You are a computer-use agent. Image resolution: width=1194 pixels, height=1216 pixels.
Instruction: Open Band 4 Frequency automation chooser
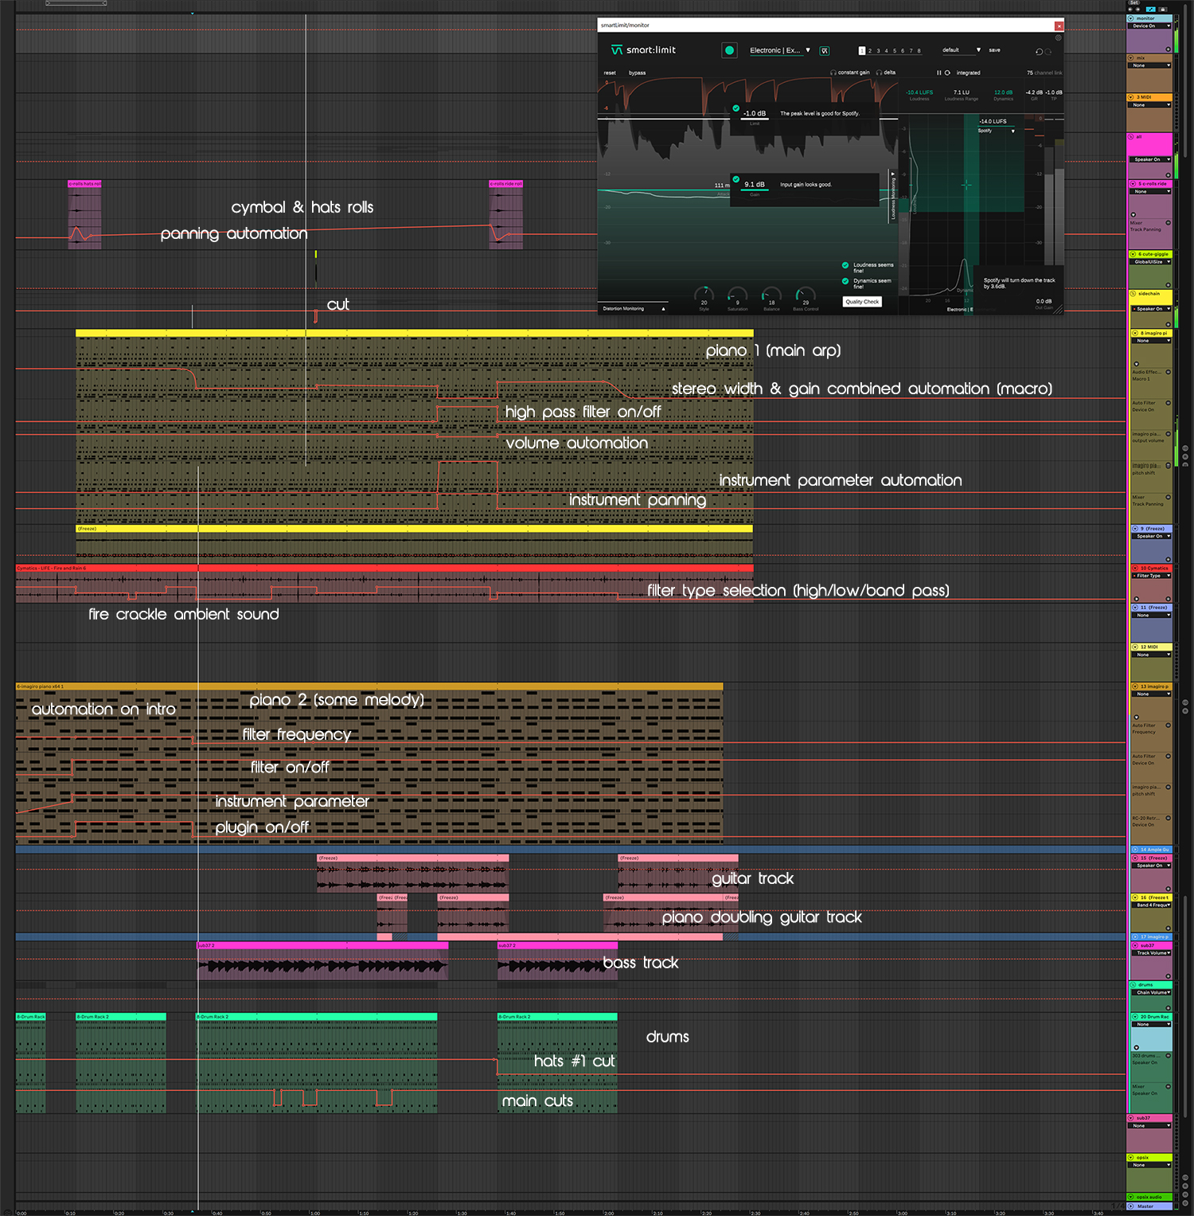tap(1151, 905)
